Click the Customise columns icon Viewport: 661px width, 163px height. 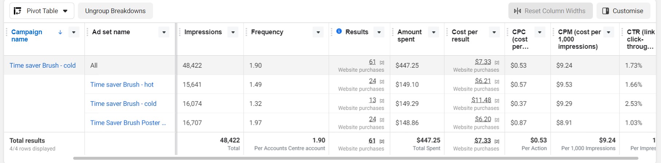pos(606,11)
